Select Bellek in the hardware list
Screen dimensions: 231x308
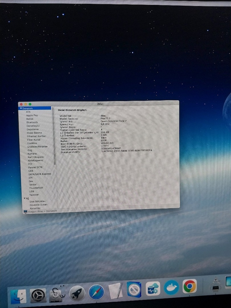30,119
